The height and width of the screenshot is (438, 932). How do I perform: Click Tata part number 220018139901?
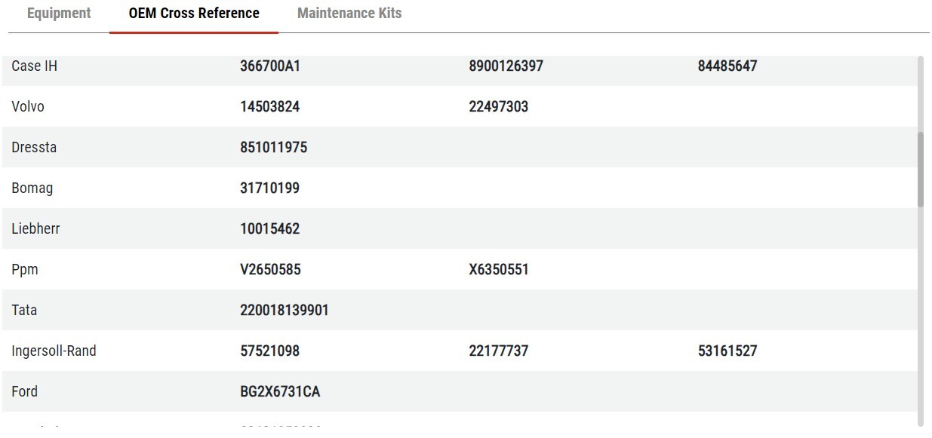coord(285,311)
